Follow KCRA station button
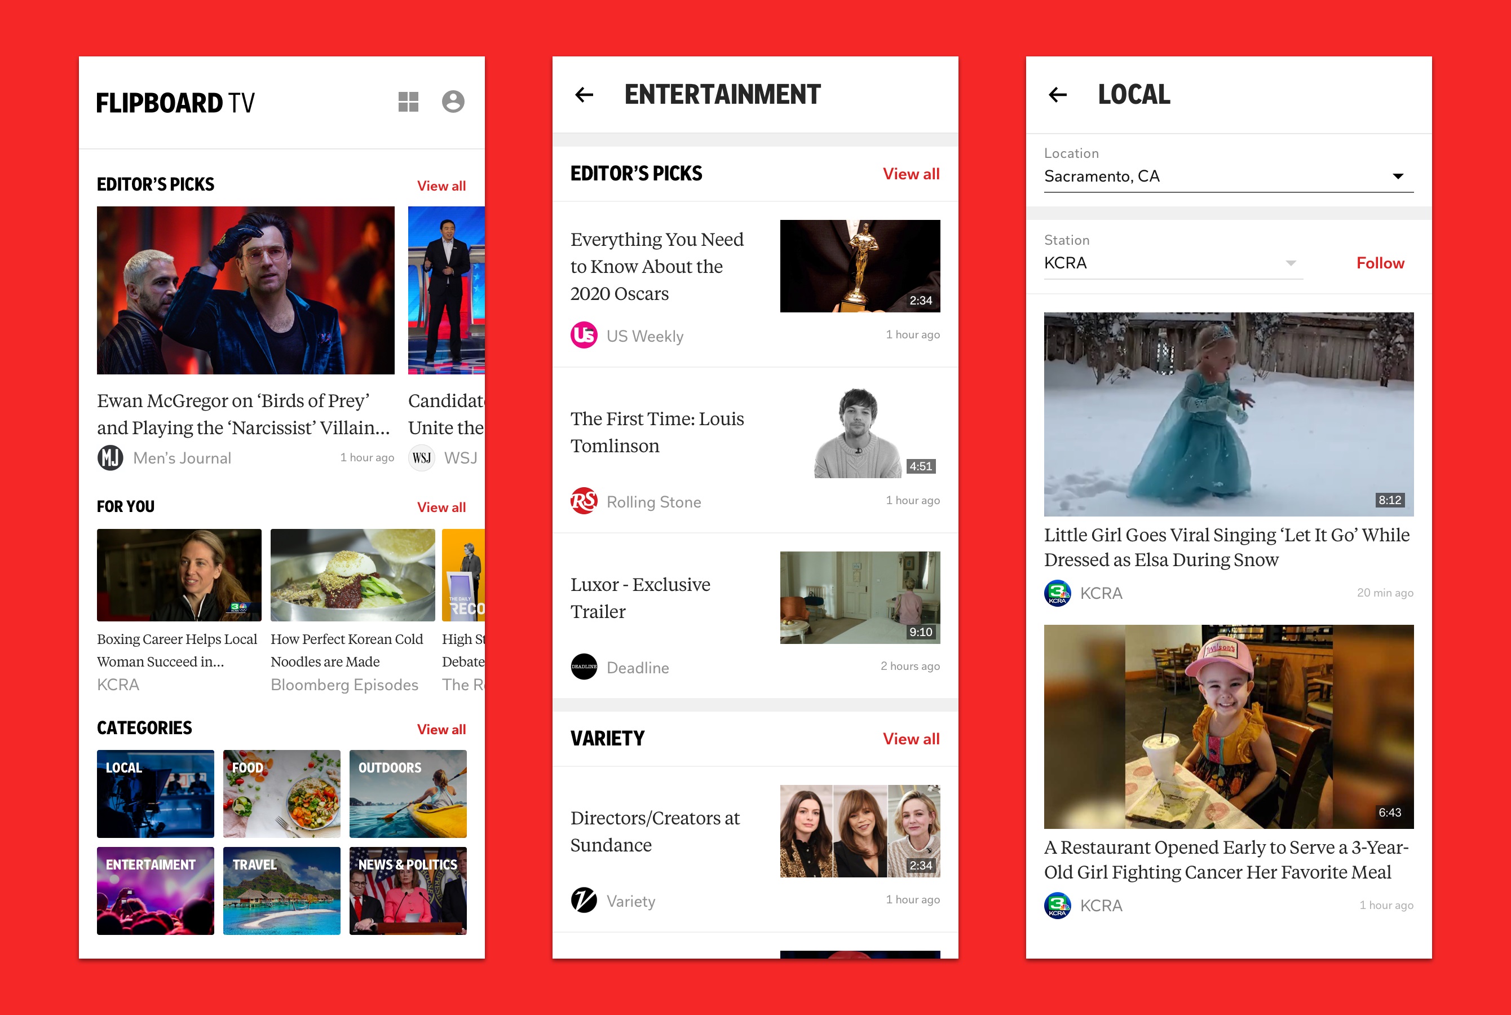The width and height of the screenshot is (1511, 1015). [1383, 264]
